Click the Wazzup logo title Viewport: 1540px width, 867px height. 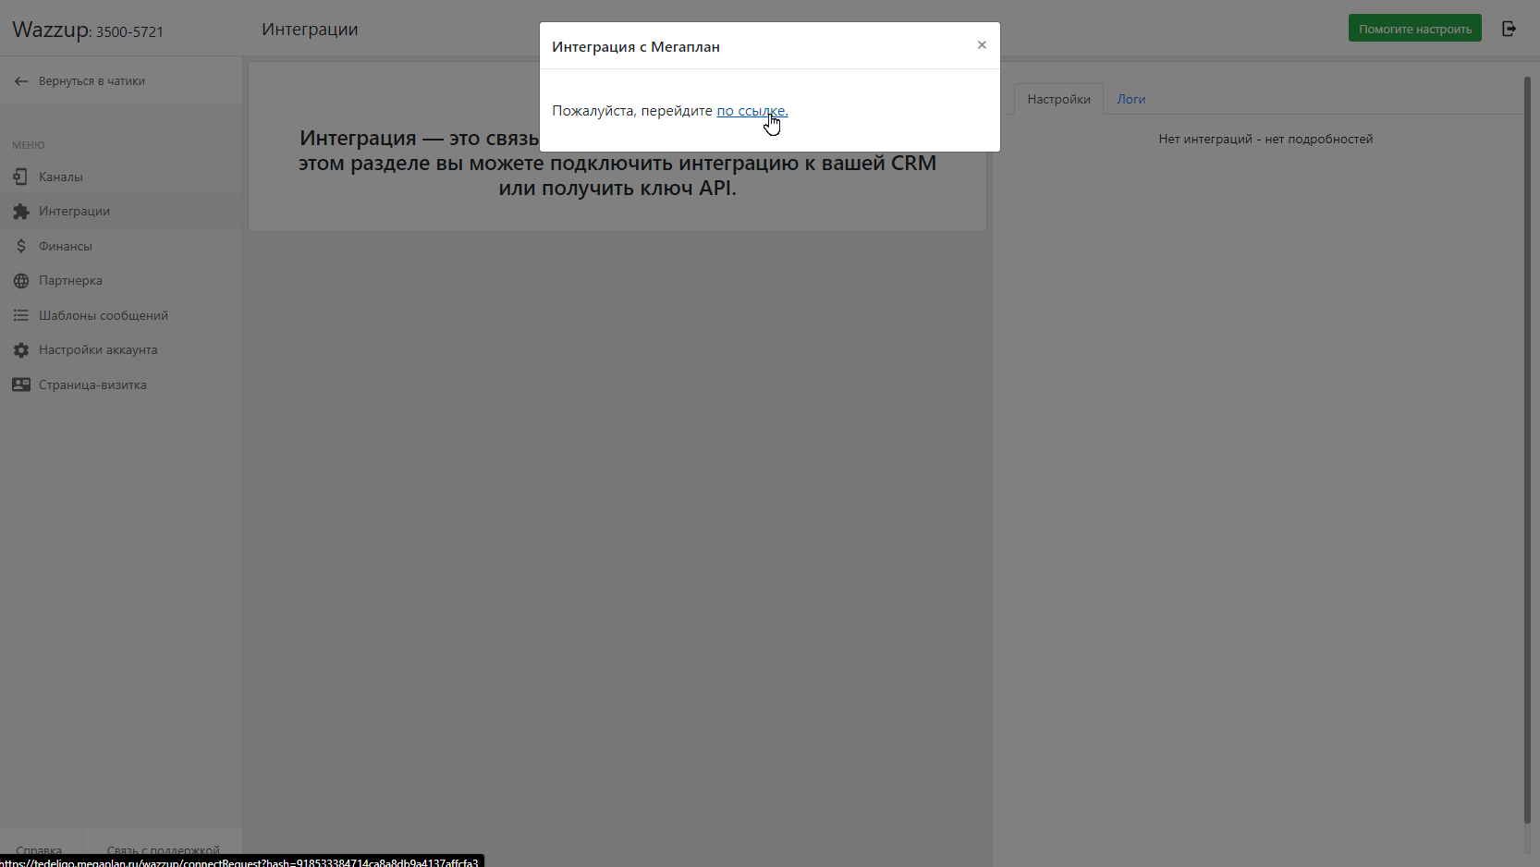click(x=51, y=30)
